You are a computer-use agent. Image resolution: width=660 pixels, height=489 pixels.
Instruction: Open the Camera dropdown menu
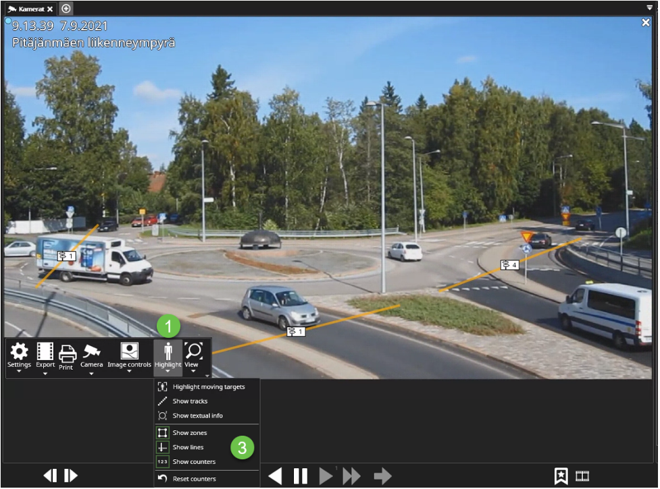91,356
